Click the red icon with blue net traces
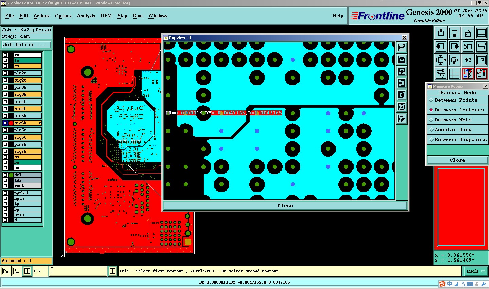 coord(468,73)
